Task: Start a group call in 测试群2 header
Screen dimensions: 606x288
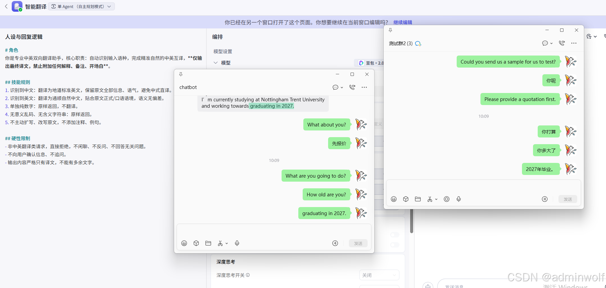Action: pyautogui.click(x=562, y=43)
